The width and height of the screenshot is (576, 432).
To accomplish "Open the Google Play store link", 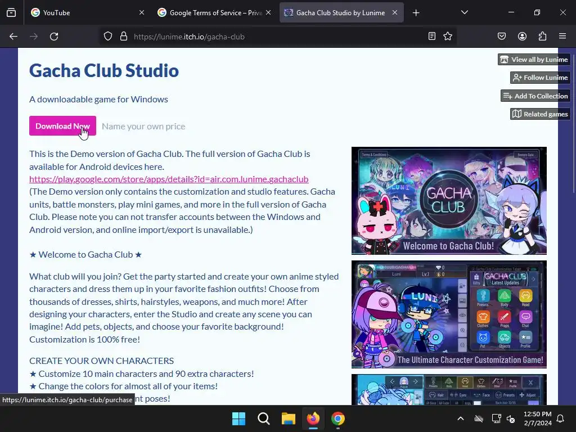I will (x=169, y=179).
